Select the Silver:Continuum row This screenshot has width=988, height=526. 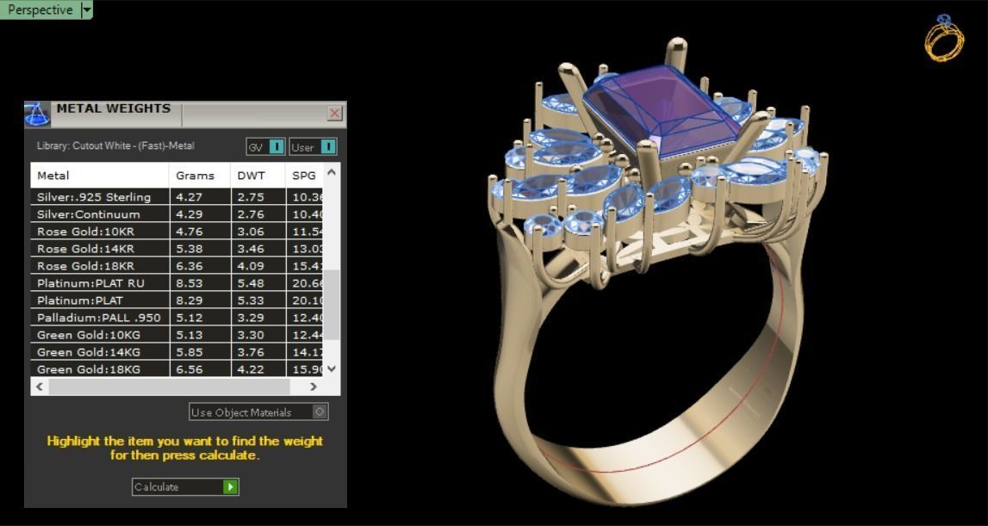click(x=177, y=214)
